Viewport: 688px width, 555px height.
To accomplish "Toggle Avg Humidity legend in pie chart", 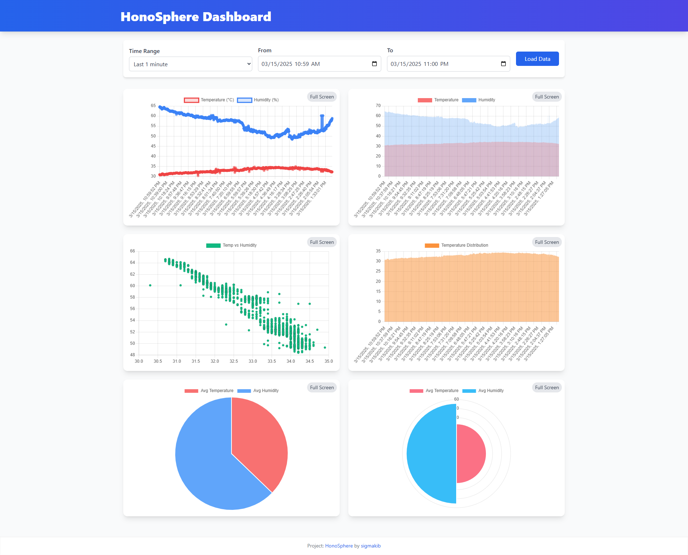I will pyautogui.click(x=258, y=391).
